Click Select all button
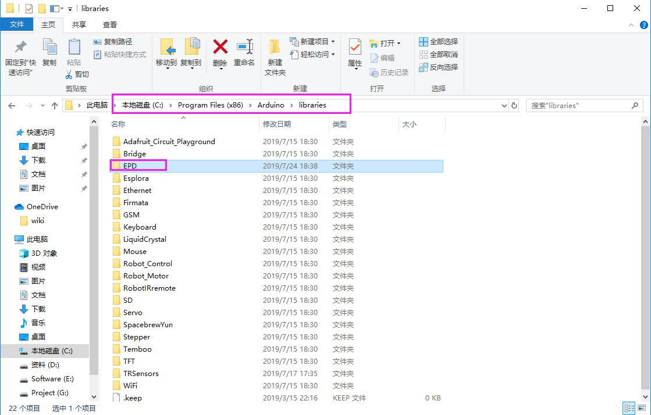This screenshot has width=651, height=415. pos(439,41)
